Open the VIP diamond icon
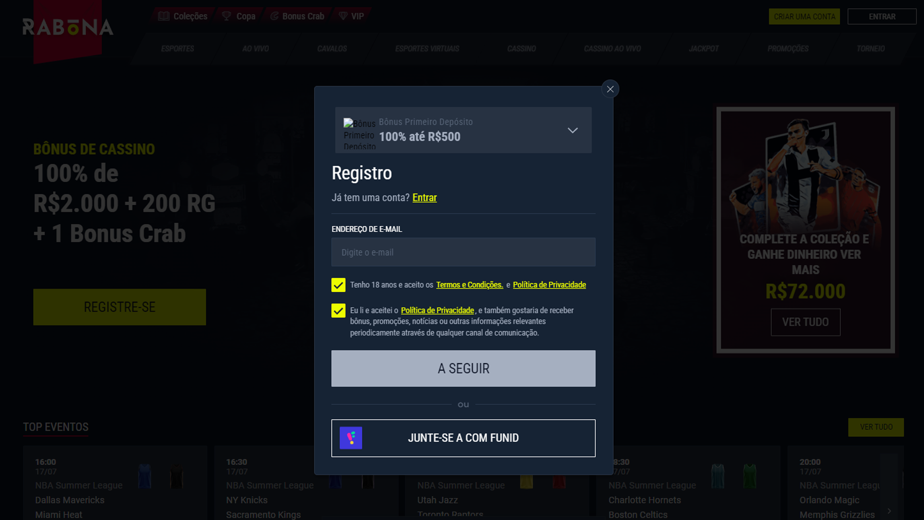Image resolution: width=924 pixels, height=520 pixels. tap(343, 16)
